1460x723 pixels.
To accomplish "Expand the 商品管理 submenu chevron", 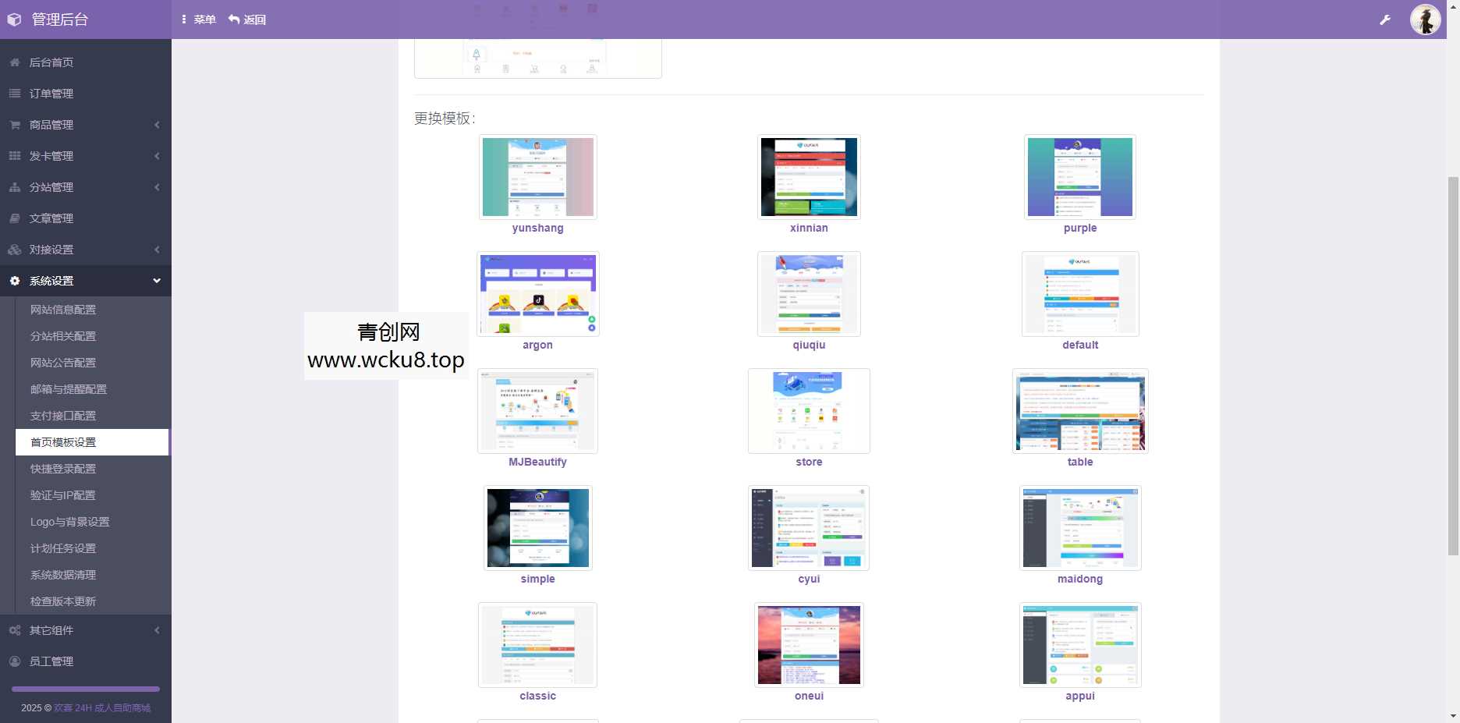I will (157, 125).
